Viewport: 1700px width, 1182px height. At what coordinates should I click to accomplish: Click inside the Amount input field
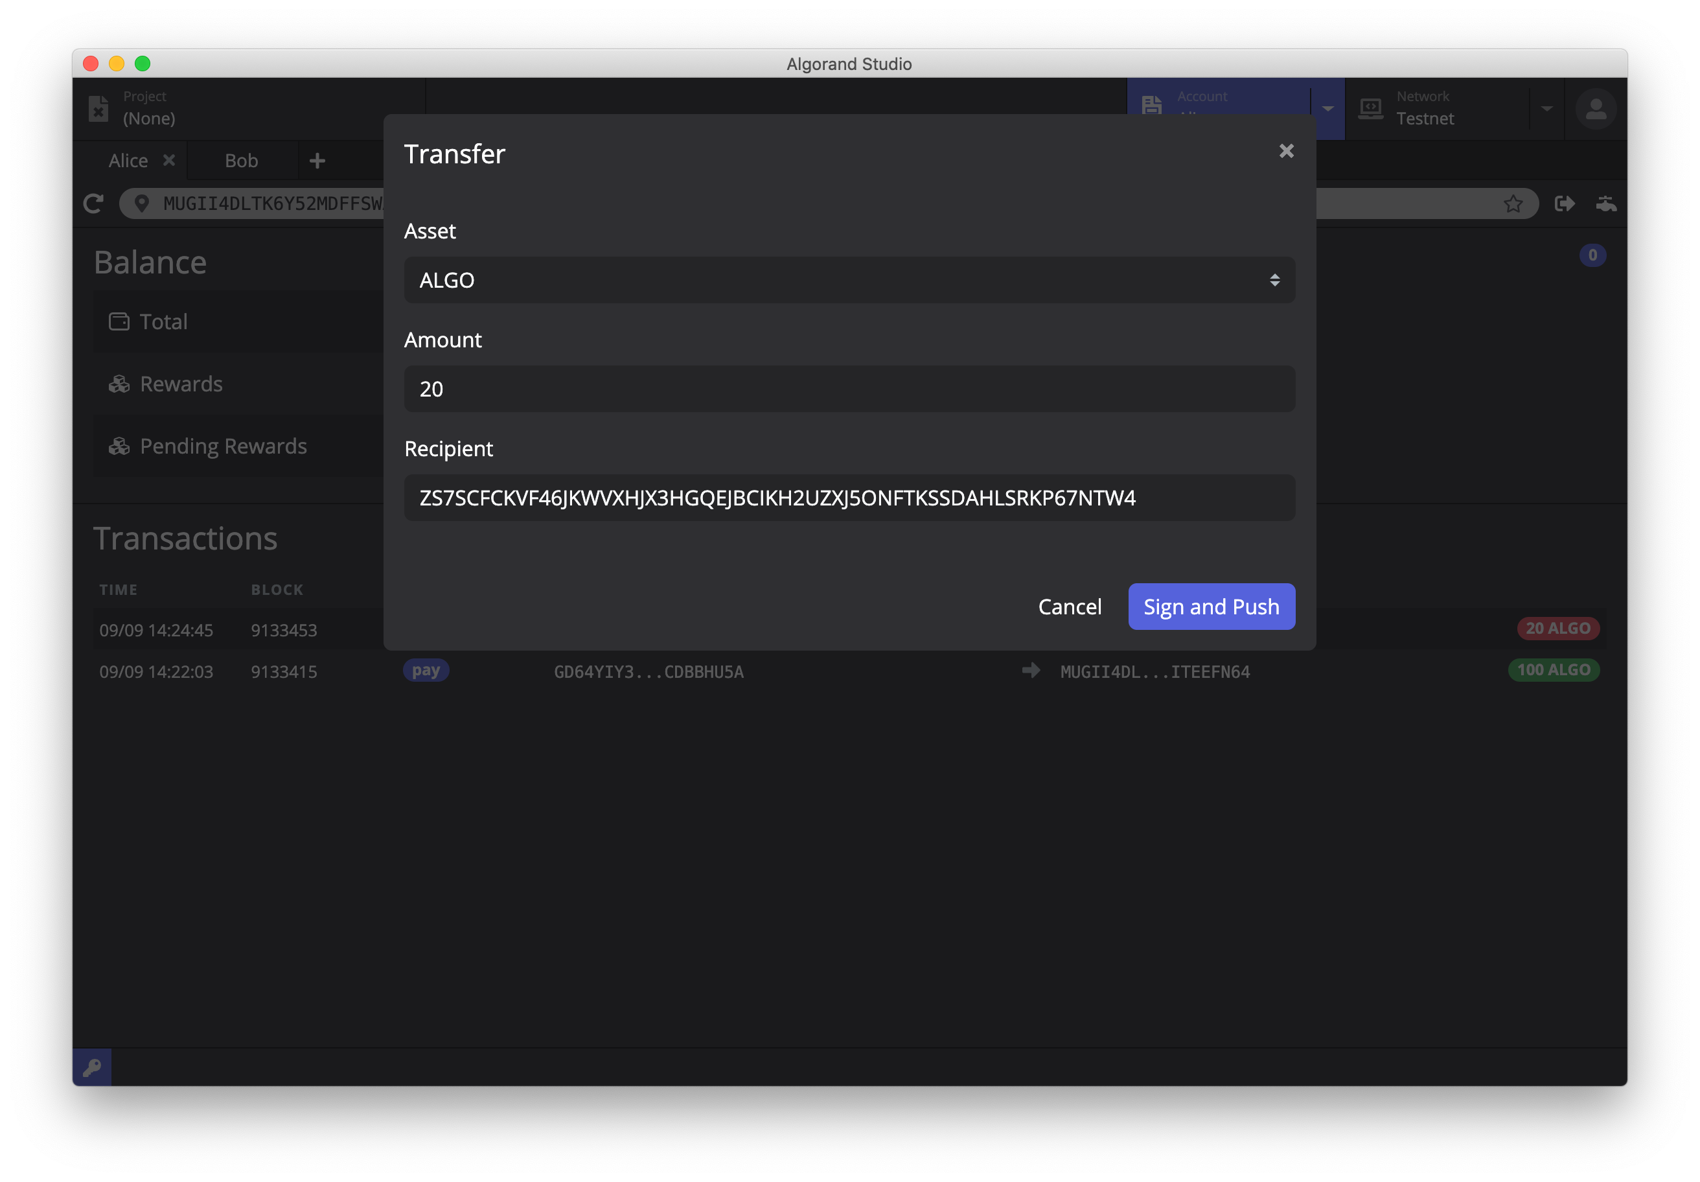click(x=849, y=388)
